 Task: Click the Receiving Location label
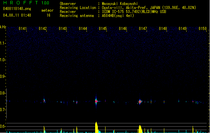pyautogui.click(x=78, y=8)
